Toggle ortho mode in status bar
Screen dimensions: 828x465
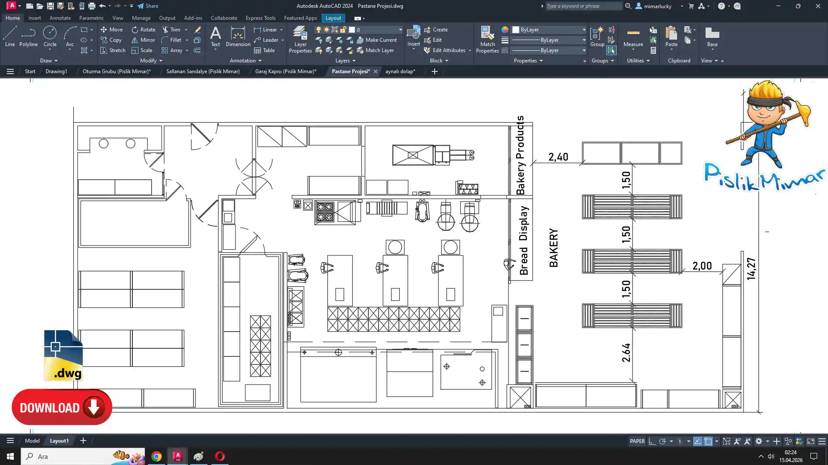tap(652, 441)
